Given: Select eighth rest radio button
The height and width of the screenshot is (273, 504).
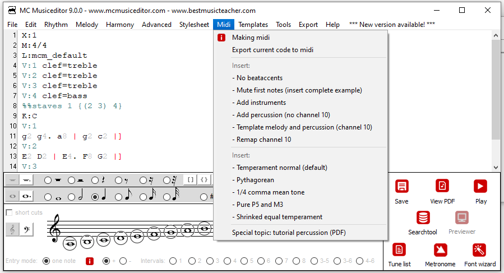Looking at the screenshot, I should [119, 181].
